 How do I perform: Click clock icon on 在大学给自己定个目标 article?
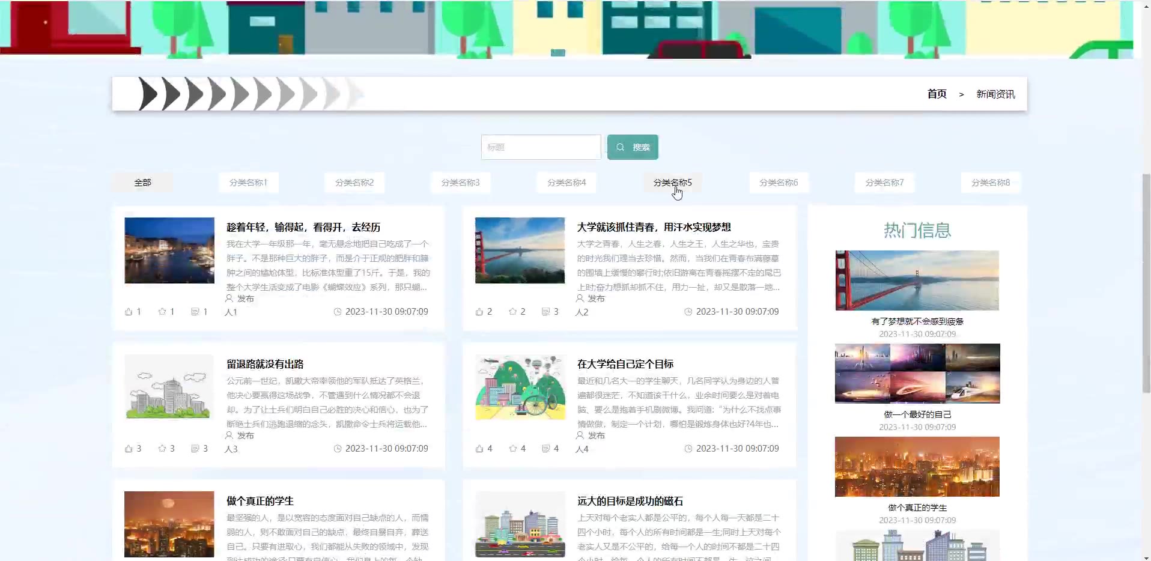click(688, 449)
